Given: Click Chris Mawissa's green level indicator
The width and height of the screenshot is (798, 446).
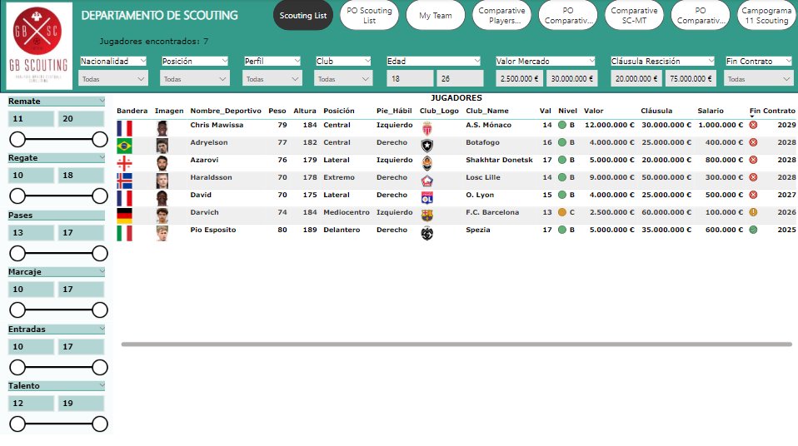Looking at the screenshot, I should pyautogui.click(x=562, y=125).
